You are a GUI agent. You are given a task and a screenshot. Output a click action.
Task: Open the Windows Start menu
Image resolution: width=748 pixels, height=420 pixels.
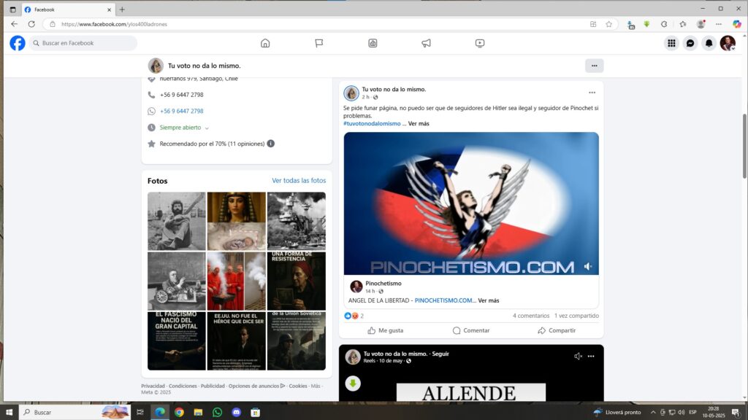(x=9, y=413)
